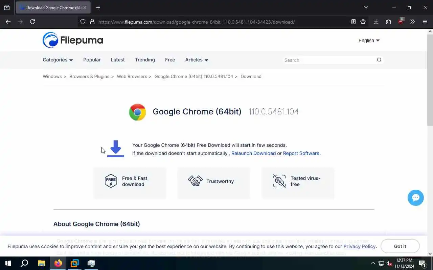
Task: Click the Filepuma logo
Action: pyautogui.click(x=73, y=40)
